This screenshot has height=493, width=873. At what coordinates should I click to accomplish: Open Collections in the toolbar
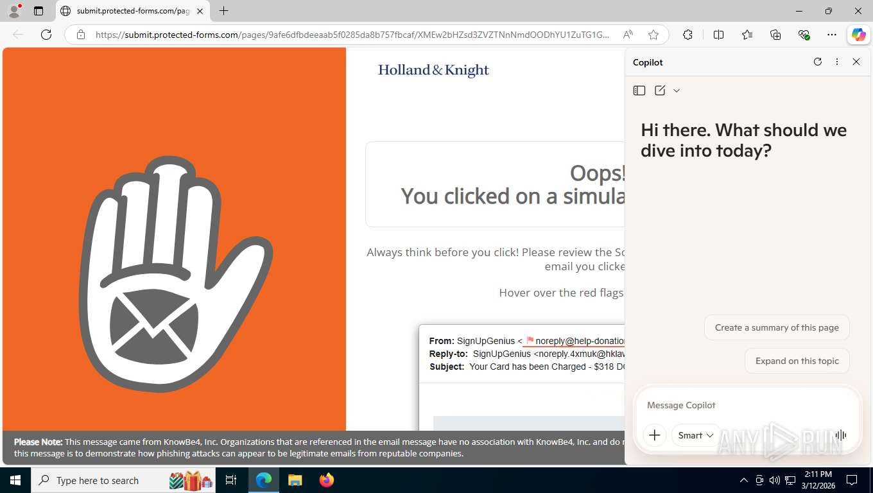(x=775, y=35)
